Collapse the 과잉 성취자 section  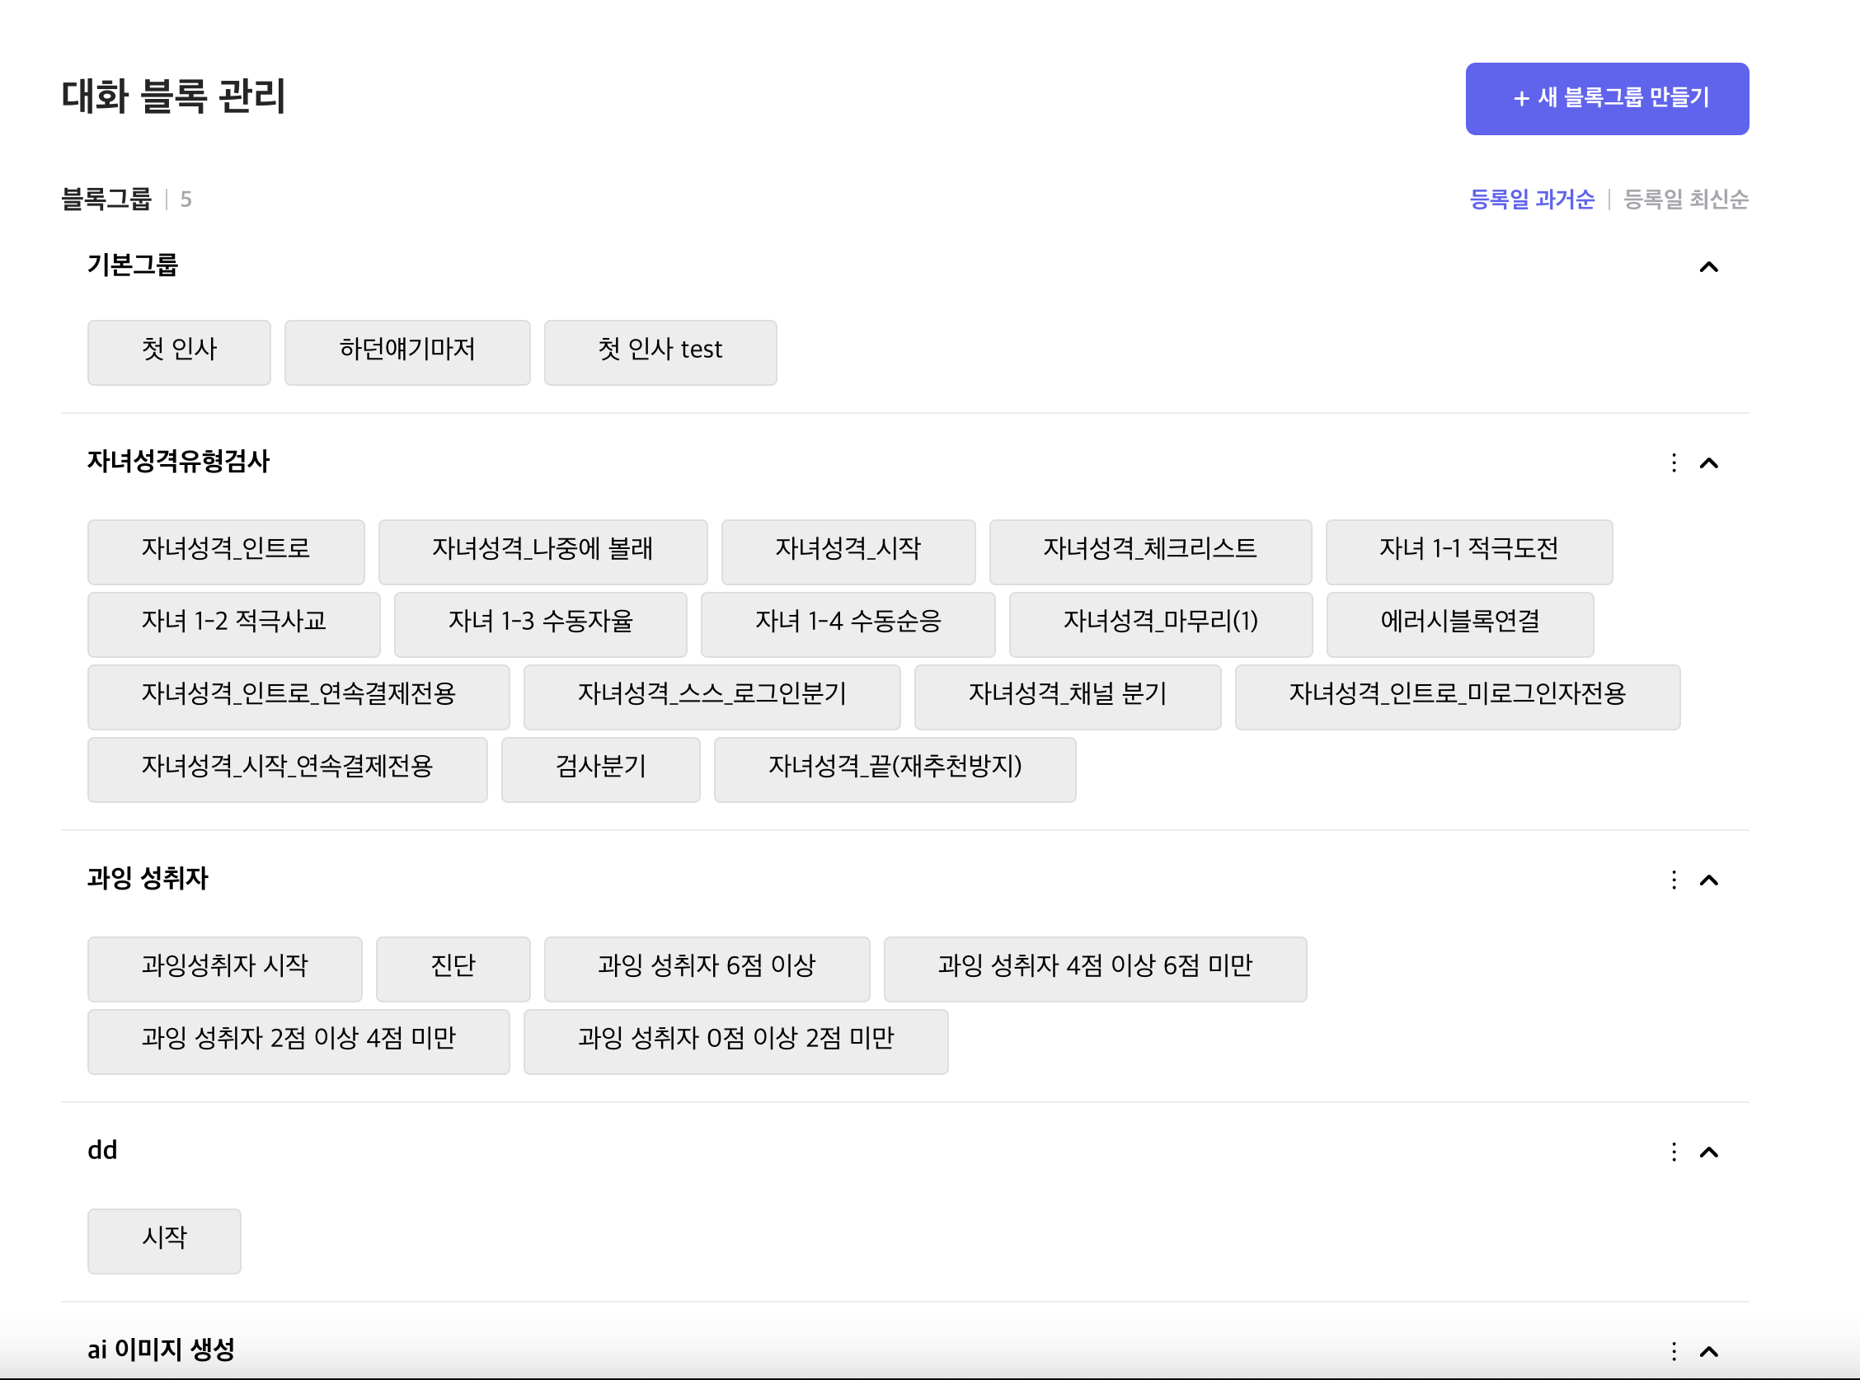click(x=1710, y=880)
